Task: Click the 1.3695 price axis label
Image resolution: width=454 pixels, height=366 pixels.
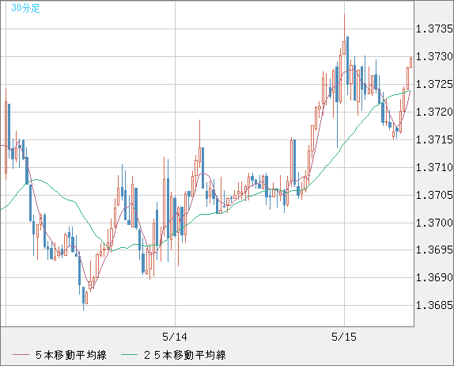Action: point(434,250)
